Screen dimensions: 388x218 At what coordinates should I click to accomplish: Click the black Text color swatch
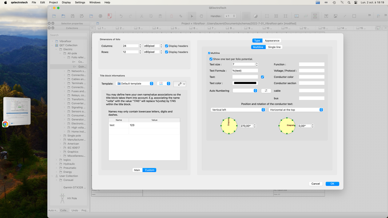click(x=245, y=83)
